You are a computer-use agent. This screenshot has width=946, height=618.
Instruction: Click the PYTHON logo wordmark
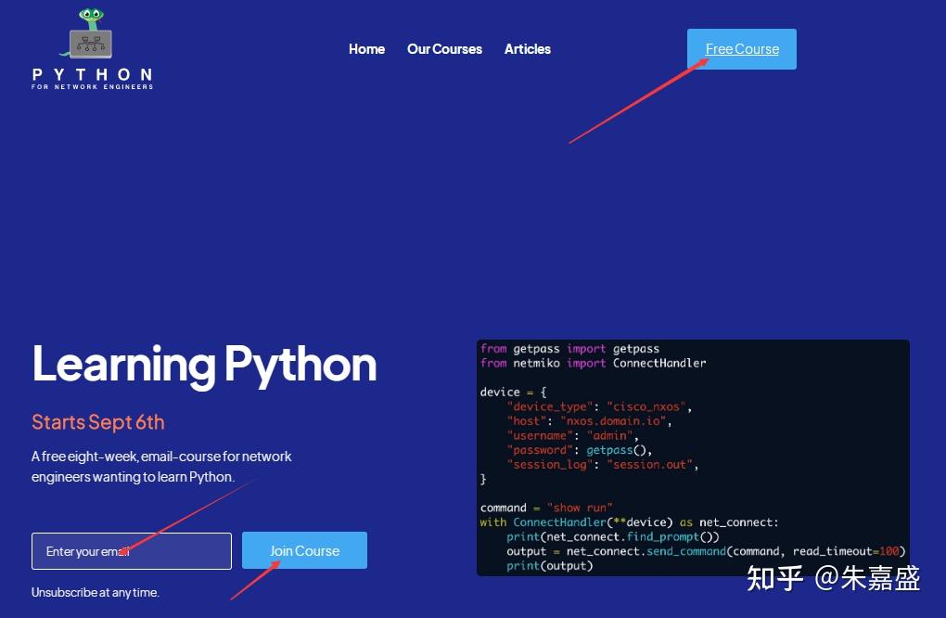click(91, 74)
